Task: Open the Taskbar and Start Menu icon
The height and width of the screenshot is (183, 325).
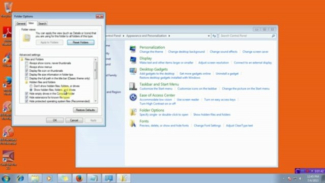Action: pyautogui.click(x=133, y=86)
